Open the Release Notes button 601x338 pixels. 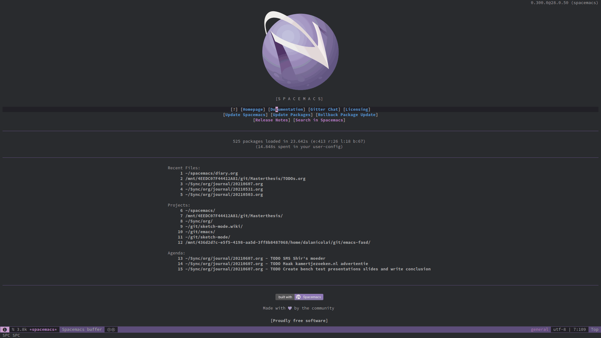point(272,120)
